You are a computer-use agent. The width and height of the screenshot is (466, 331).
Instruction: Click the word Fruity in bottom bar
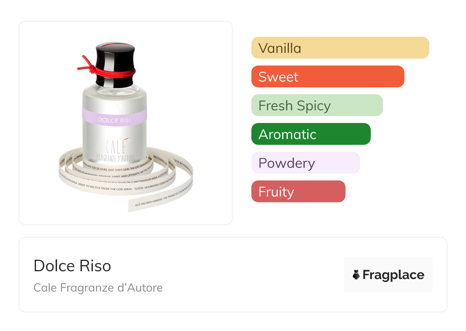click(276, 192)
